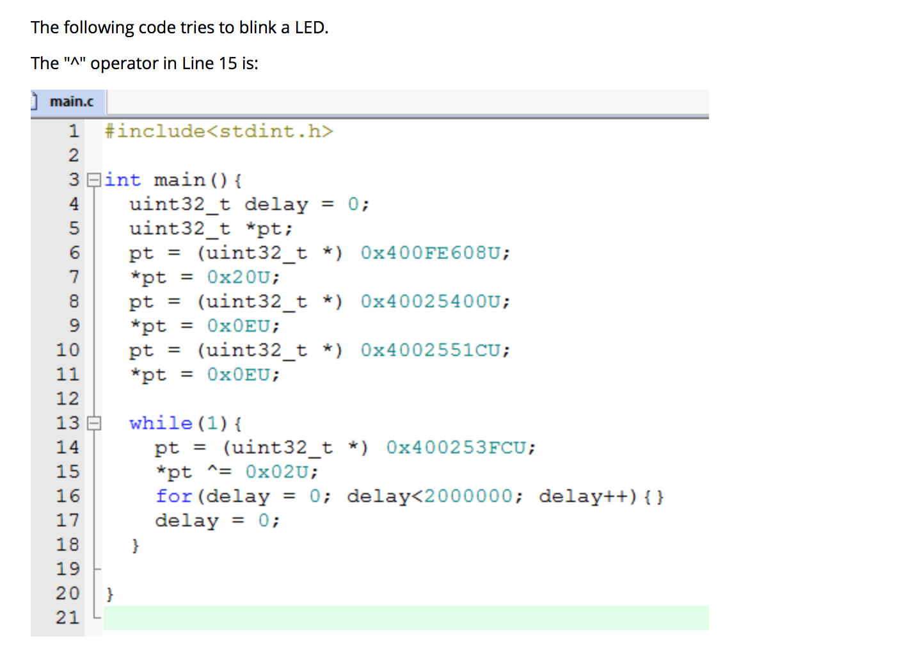Click line number 15 in the gutter
The image size is (924, 648).
[67, 471]
